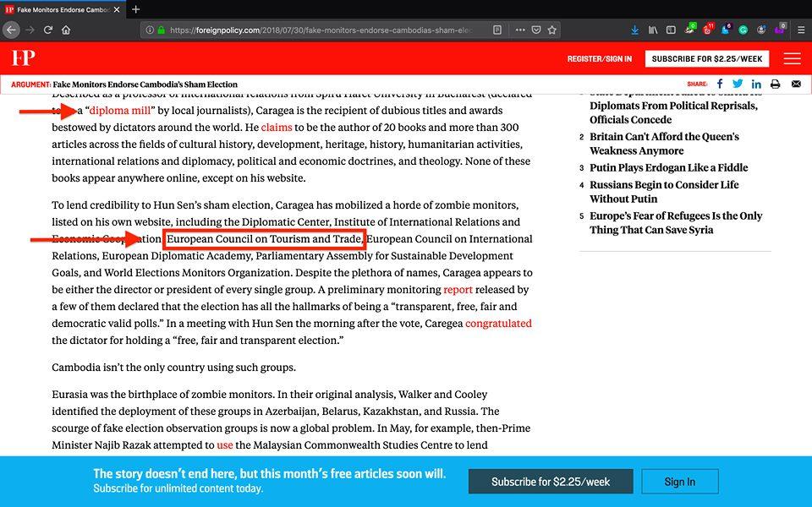Click the extension icon with green 0 badge
This screenshot has height=507, width=812.
pos(690,29)
